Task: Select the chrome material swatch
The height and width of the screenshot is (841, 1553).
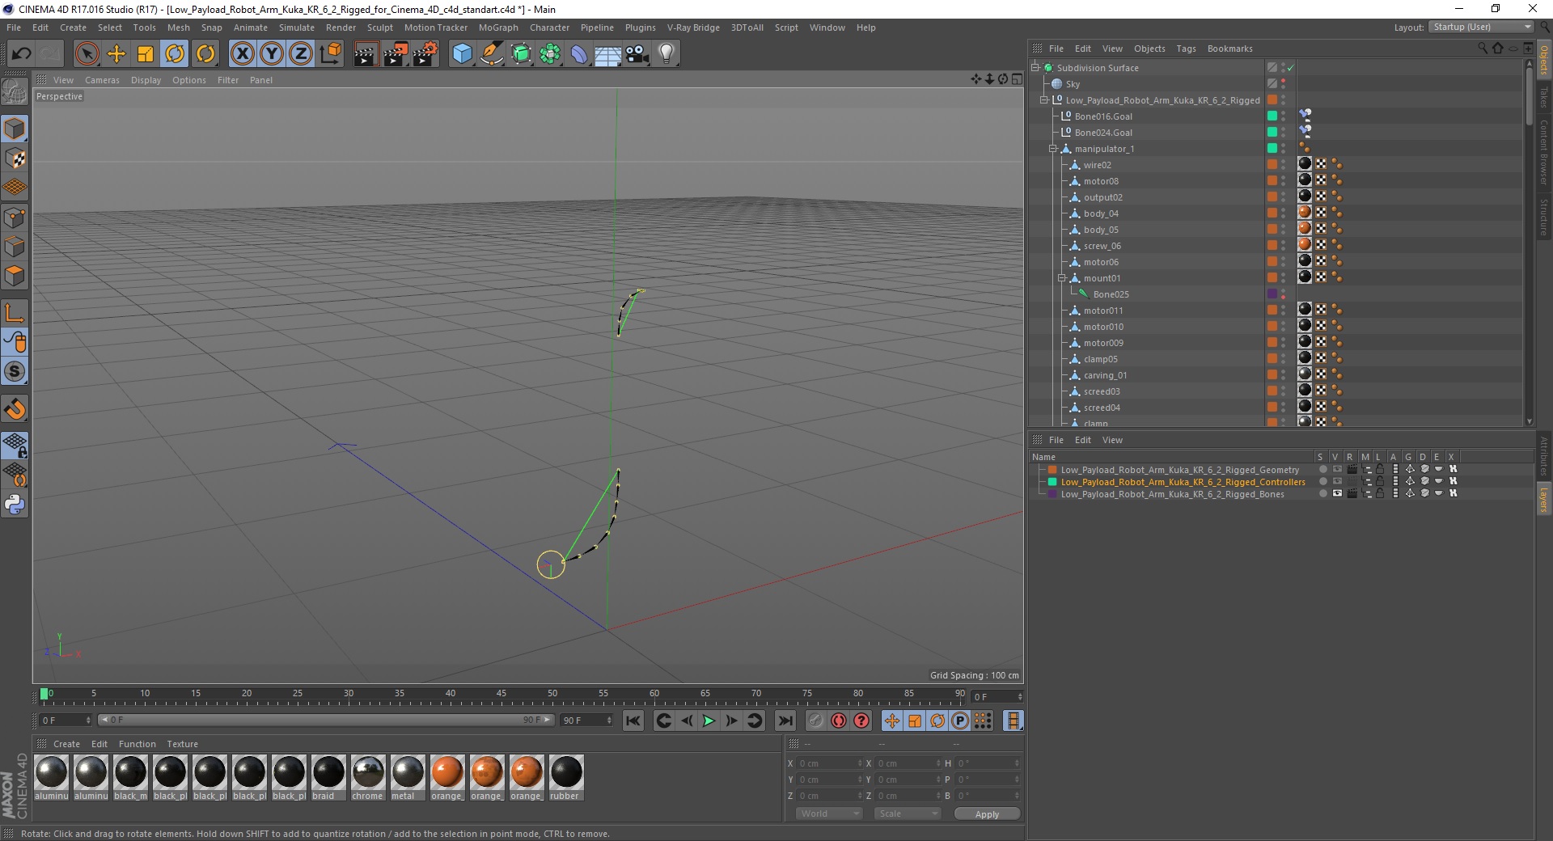Action: (368, 778)
